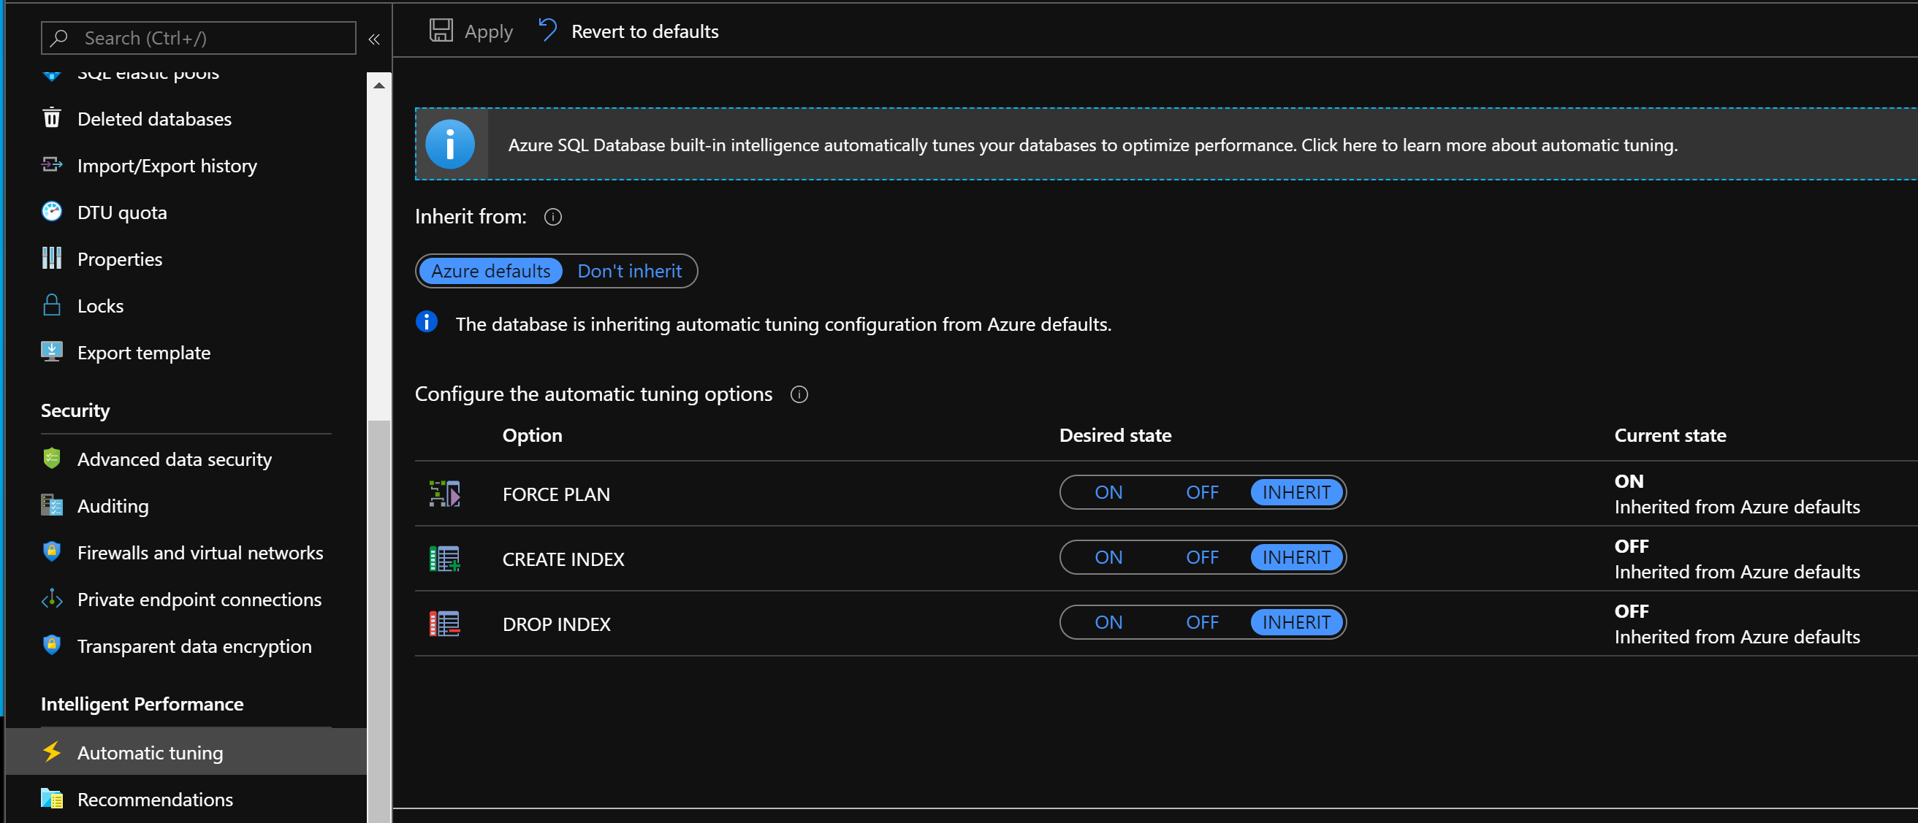The width and height of the screenshot is (1918, 823).
Task: Open Recommendations menu item
Action: coord(155,799)
